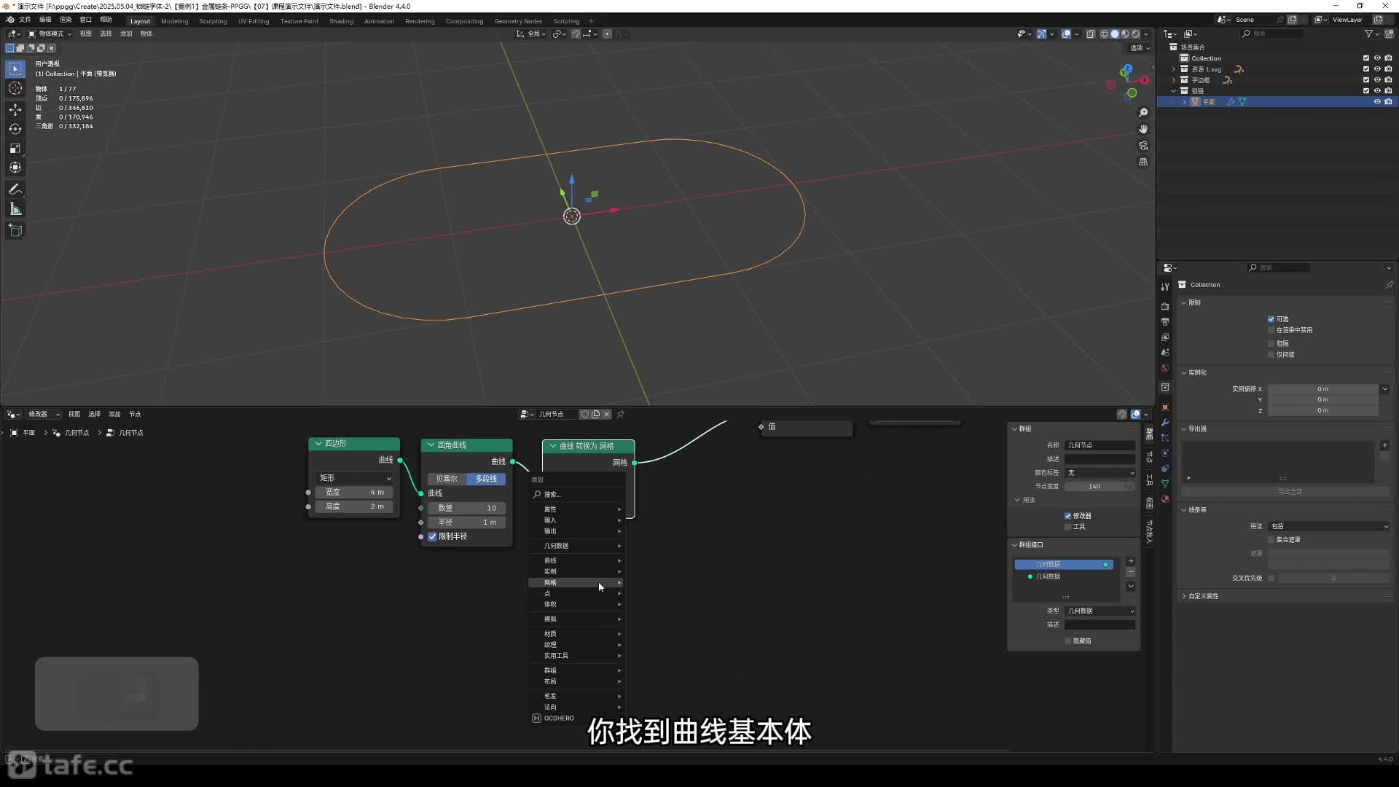The width and height of the screenshot is (1399, 787).
Task: Add a new exporter with plus button
Action: pos(1384,445)
